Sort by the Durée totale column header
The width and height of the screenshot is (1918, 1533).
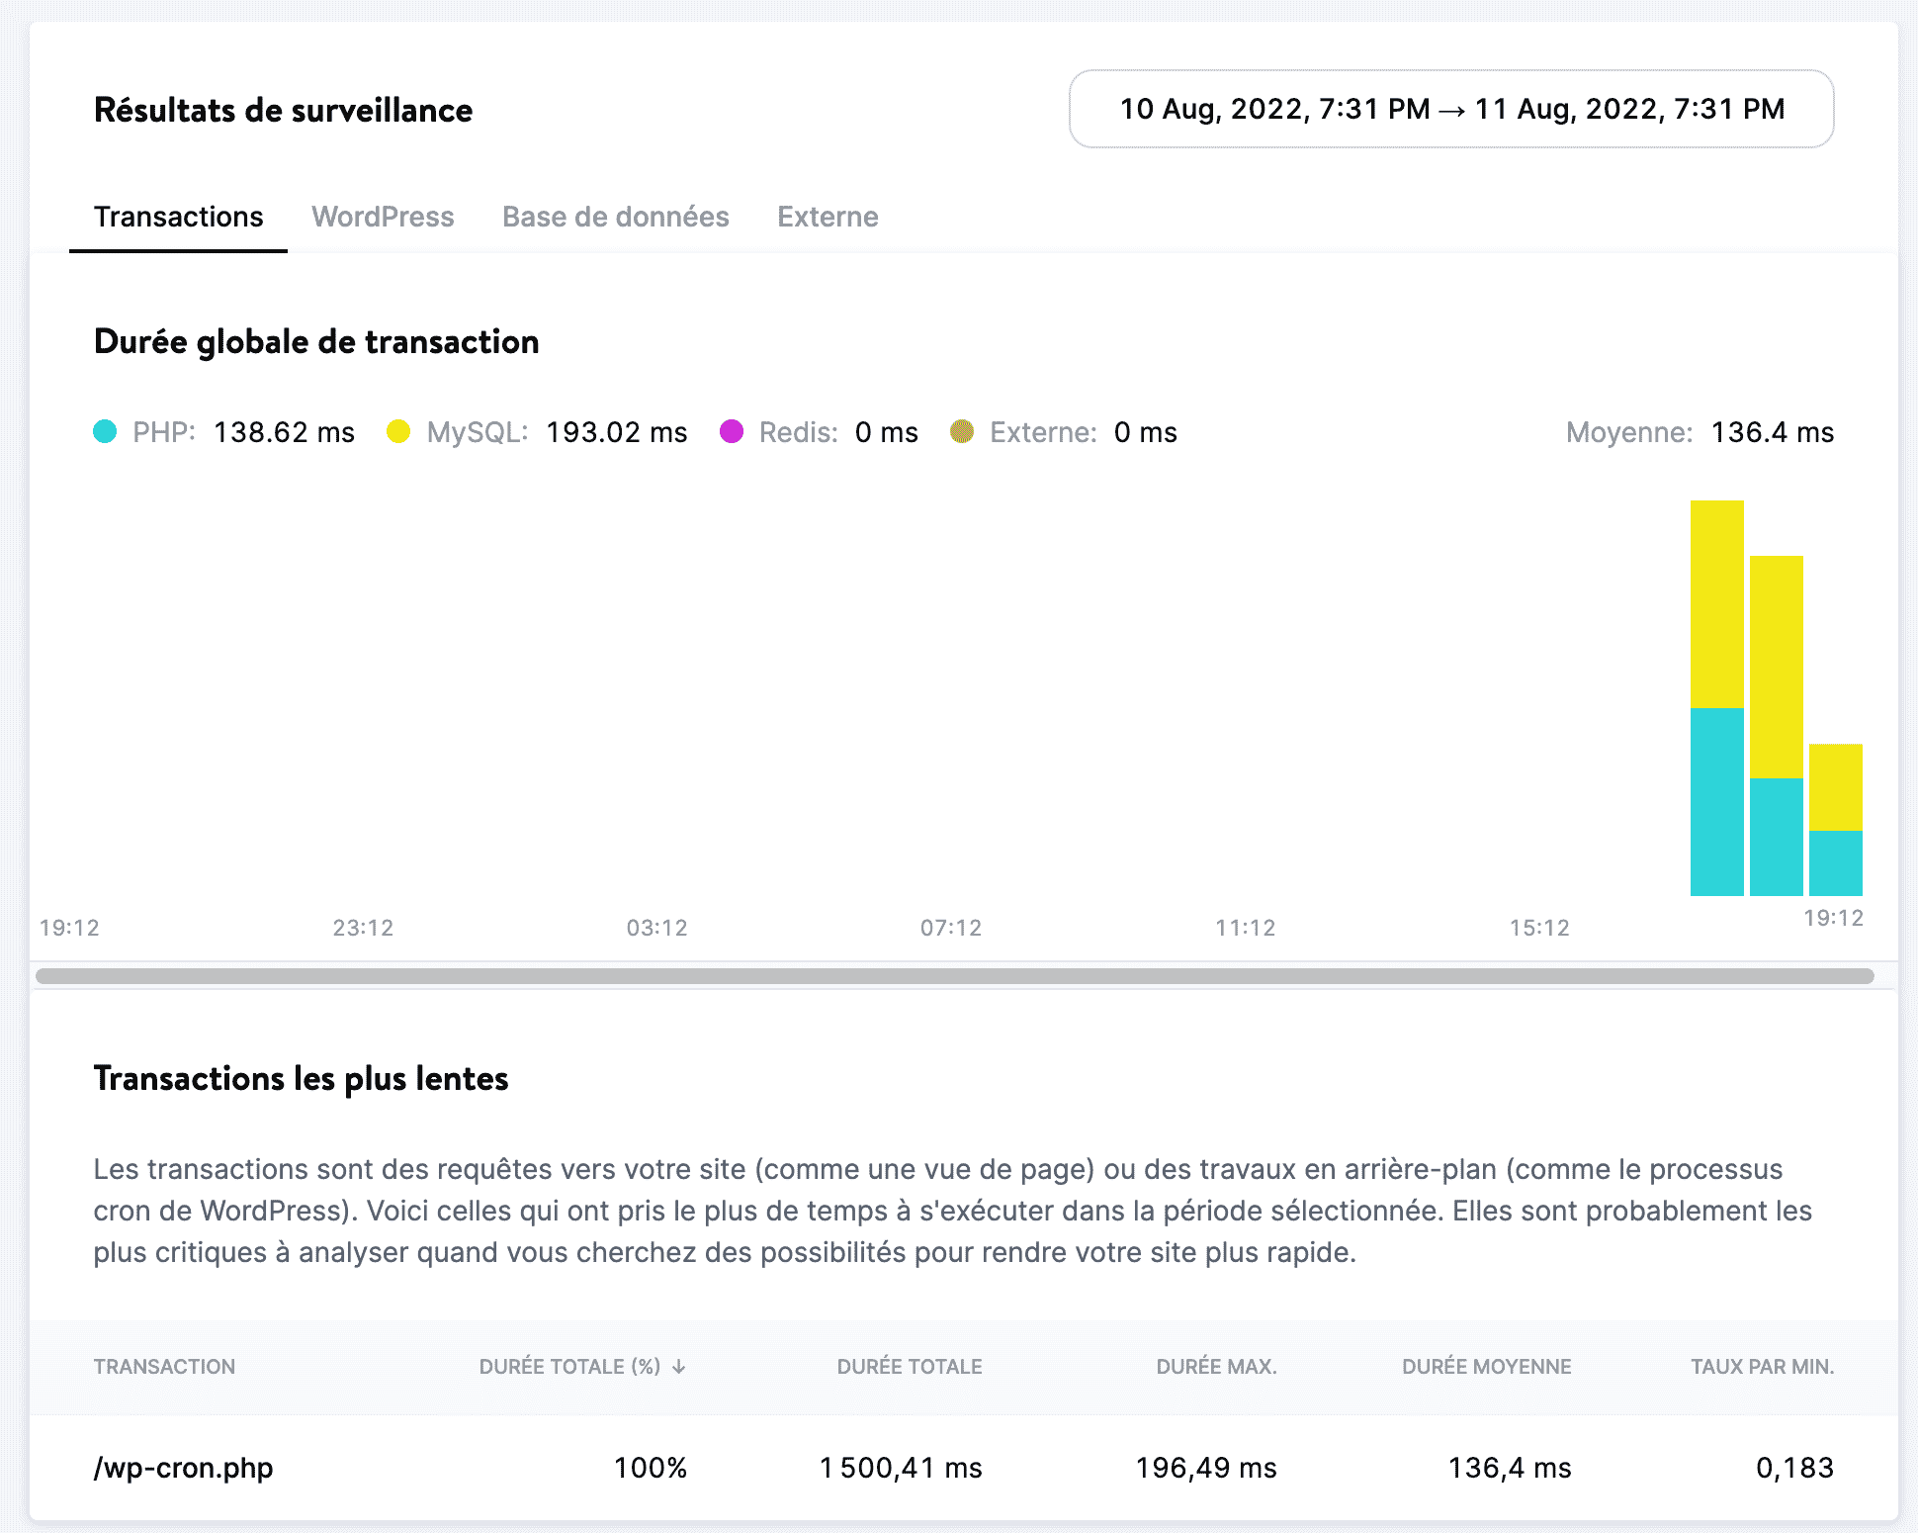[x=909, y=1367]
